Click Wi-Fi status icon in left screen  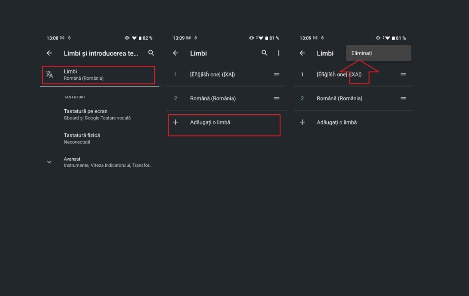(134, 38)
